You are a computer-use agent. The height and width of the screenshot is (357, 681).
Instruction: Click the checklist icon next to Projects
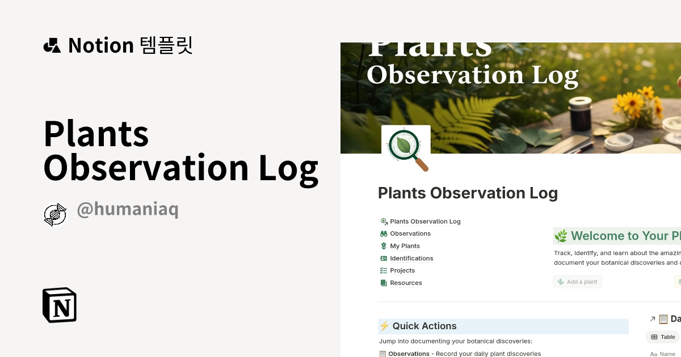pos(384,271)
